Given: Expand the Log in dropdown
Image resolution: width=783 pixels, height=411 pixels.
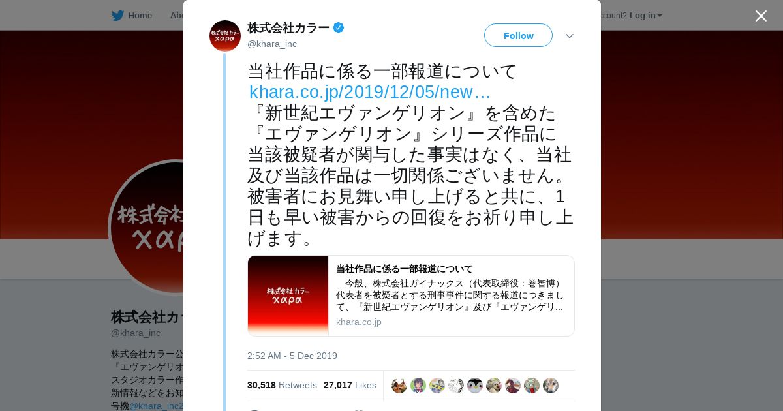Looking at the screenshot, I should 646,15.
